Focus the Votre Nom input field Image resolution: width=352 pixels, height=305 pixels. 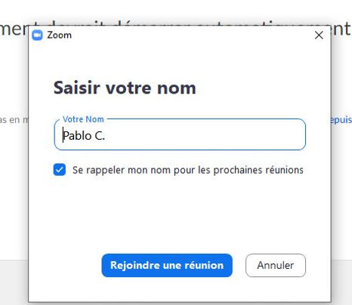pos(180,134)
